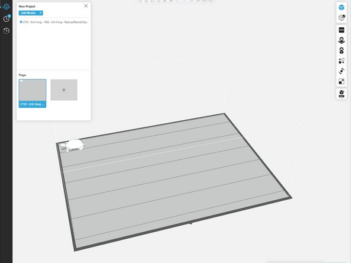Viewport: 351px width, 263px height.
Task: Add a new tray with the plus tile
Action: [x=64, y=89]
